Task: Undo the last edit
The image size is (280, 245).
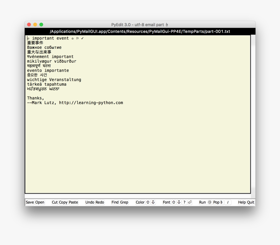Action: point(90,202)
